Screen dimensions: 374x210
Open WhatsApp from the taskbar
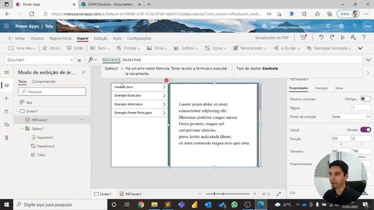[x=234, y=204]
